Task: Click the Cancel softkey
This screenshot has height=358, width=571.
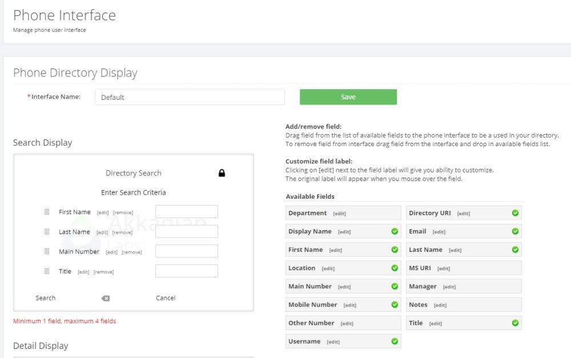Action: (x=166, y=298)
